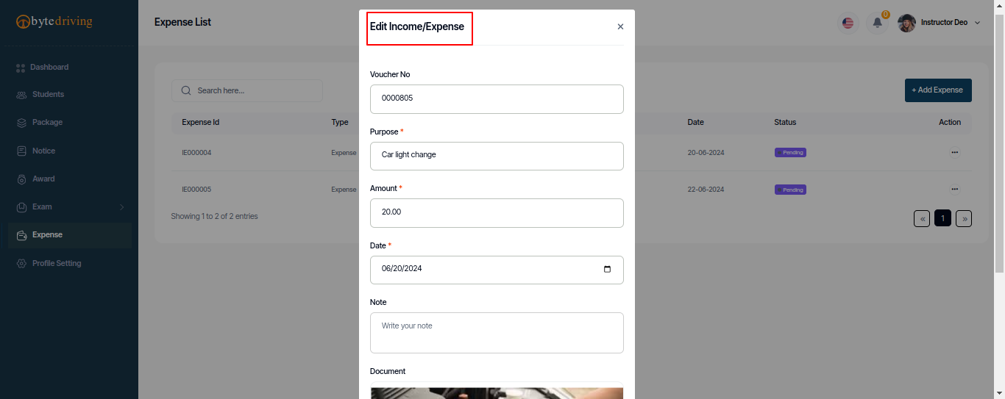This screenshot has height=399, width=1005.
Task: Select the US flag language icon
Action: coord(848,23)
